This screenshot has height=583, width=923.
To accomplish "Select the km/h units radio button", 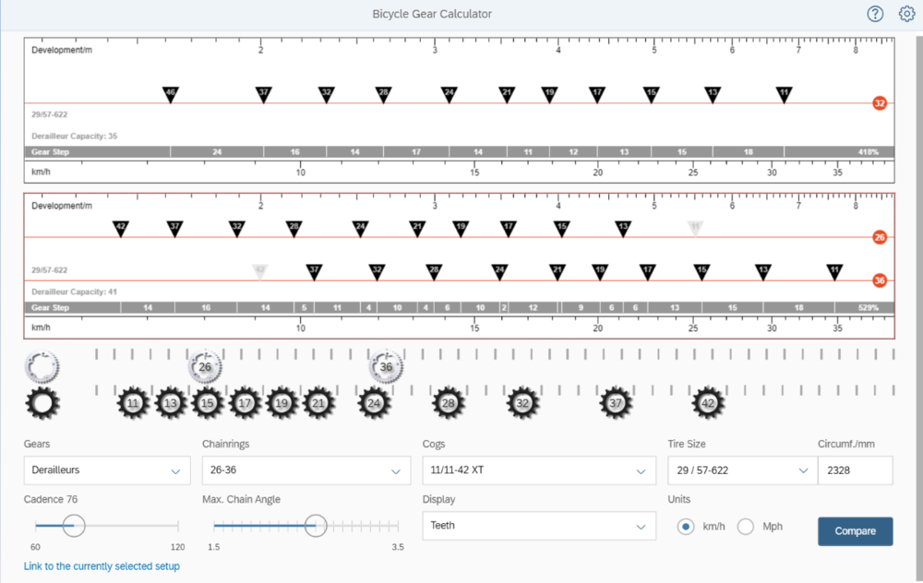I will pyautogui.click(x=685, y=527).
